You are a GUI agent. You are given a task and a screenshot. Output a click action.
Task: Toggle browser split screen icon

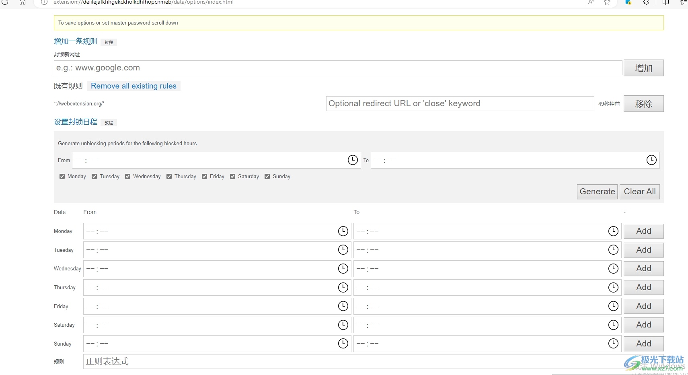click(x=665, y=2)
